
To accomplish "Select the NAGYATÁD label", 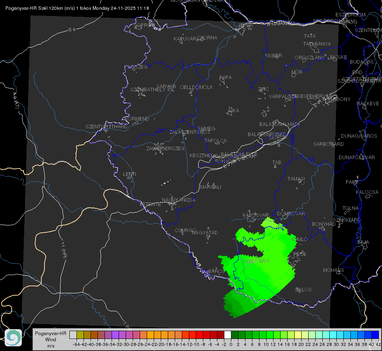I will [205, 232].
